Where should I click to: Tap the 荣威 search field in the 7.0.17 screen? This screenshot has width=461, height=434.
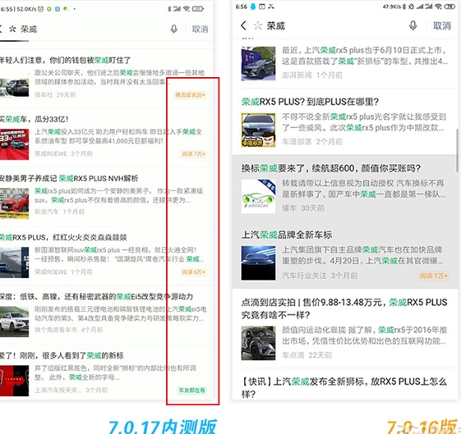tap(29, 29)
